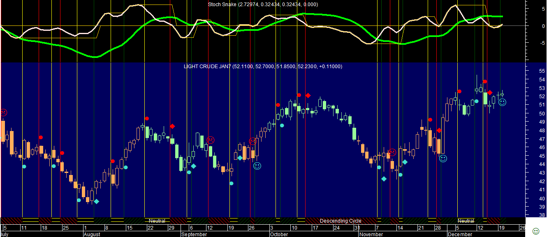This screenshot has width=556, height=237.
Task: Select the LIGHT CRUDE JAN7 chart title
Action: tap(263, 66)
